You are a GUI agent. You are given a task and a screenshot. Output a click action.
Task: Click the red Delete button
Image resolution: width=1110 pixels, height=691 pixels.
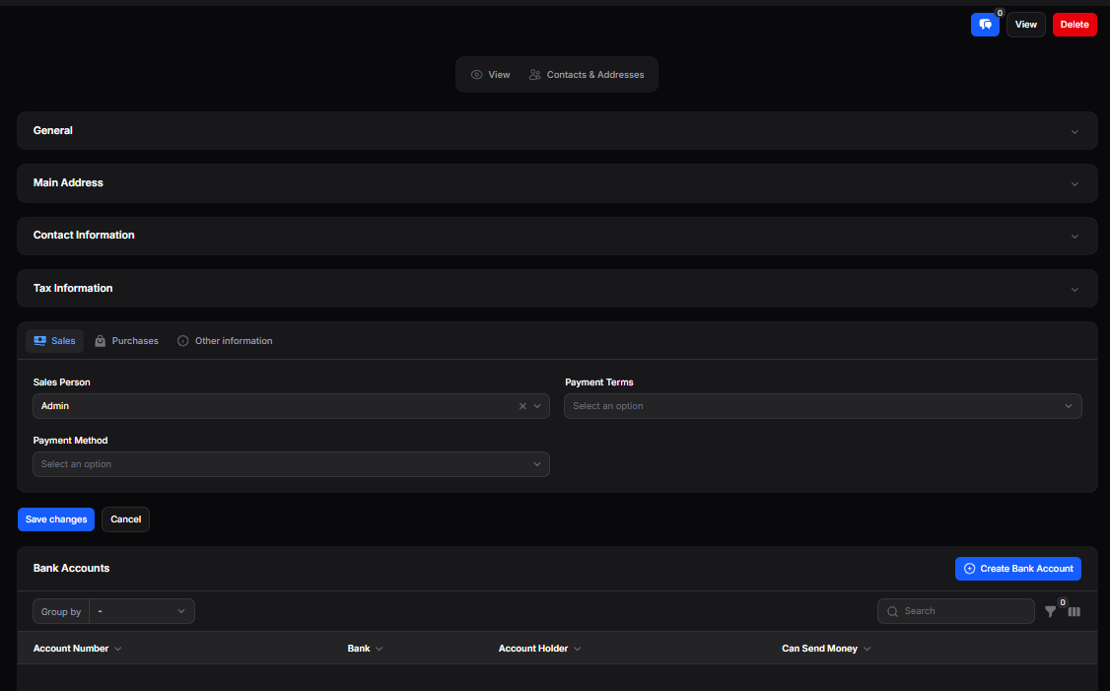[1075, 25]
